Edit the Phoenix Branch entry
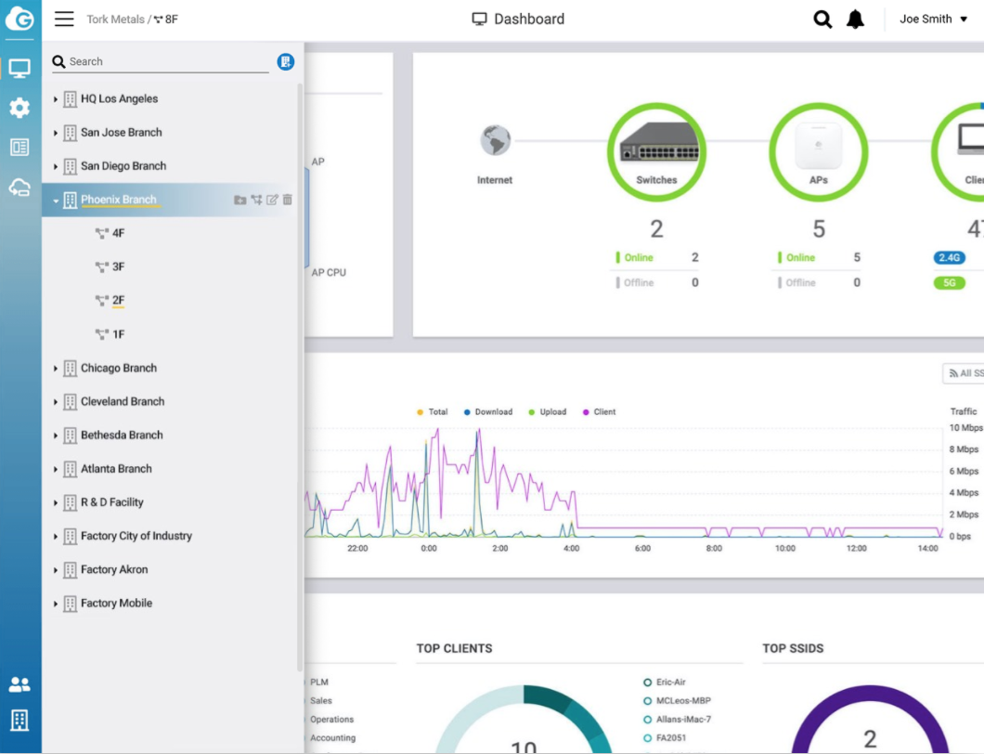Image resolution: width=984 pixels, height=754 pixels. (x=272, y=200)
